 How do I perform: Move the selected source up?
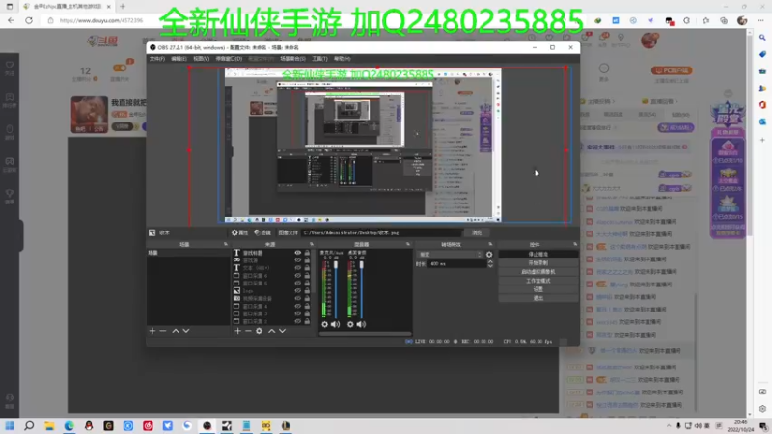pos(271,331)
